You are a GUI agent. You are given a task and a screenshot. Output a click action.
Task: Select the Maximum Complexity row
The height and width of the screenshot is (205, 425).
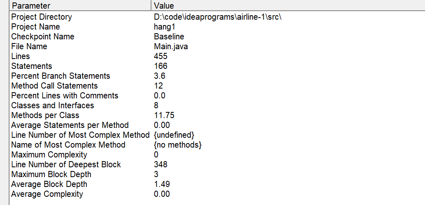[x=217, y=155]
